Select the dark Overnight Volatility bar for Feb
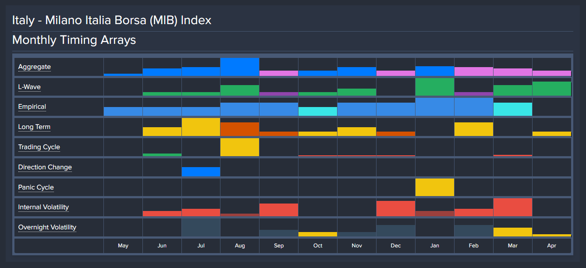Screen dimensions: 586x268 [x=474, y=231]
